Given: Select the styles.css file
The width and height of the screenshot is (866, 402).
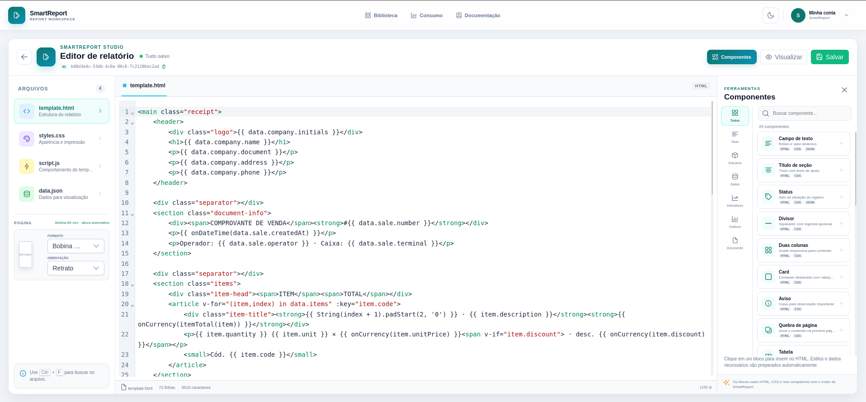Looking at the screenshot, I should 61,139.
